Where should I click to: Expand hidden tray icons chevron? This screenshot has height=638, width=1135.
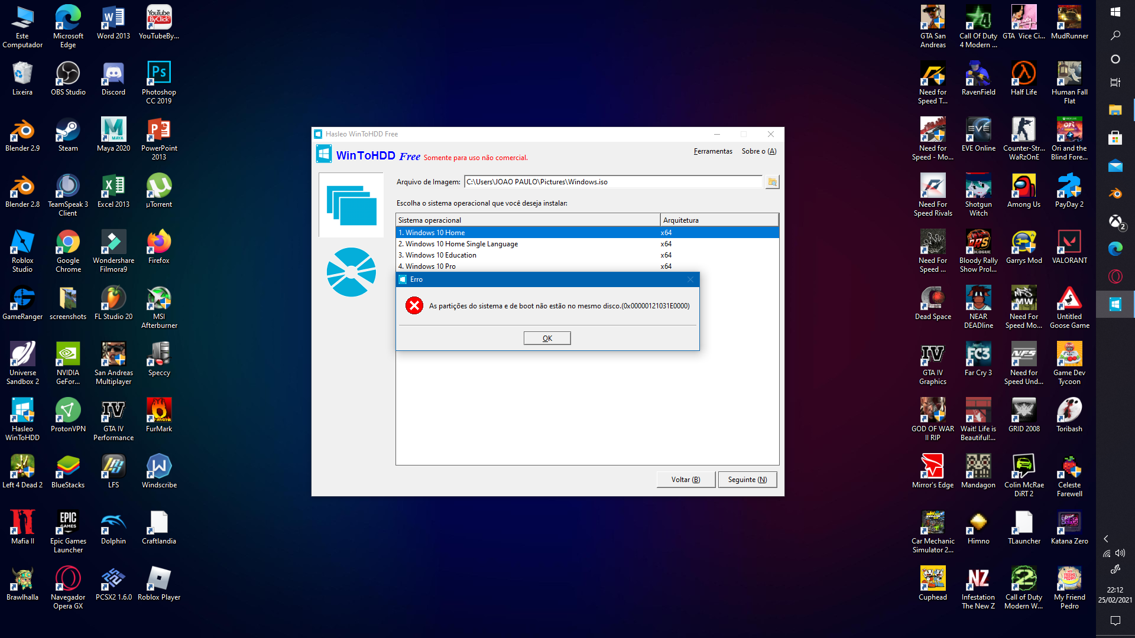1106,539
